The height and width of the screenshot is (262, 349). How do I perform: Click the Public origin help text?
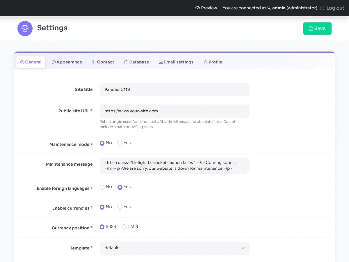coord(168,124)
